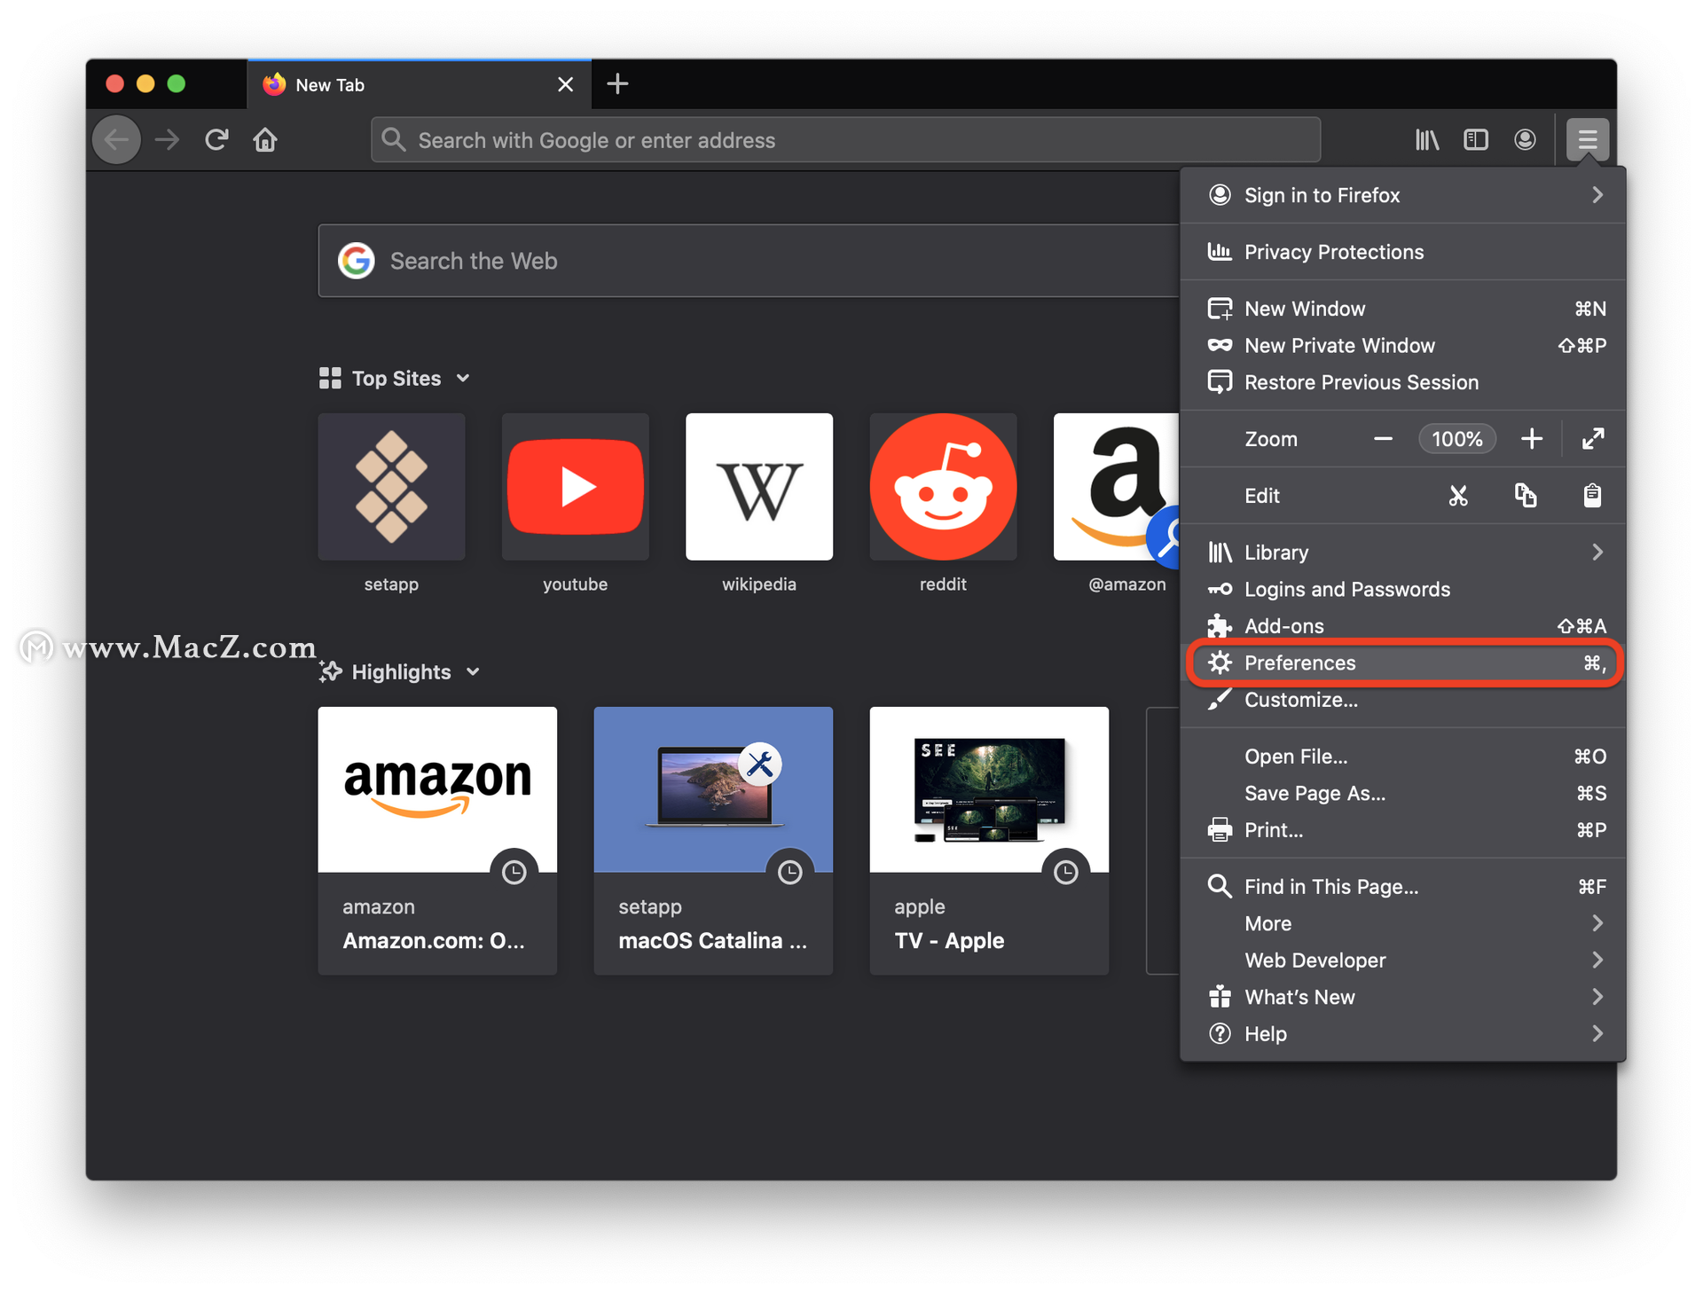Open the Firefox account icon
The image size is (1703, 1294).
tap(1525, 139)
